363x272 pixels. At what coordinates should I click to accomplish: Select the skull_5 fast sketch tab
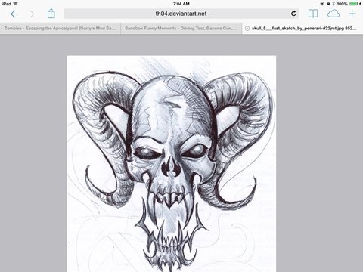coord(302,29)
